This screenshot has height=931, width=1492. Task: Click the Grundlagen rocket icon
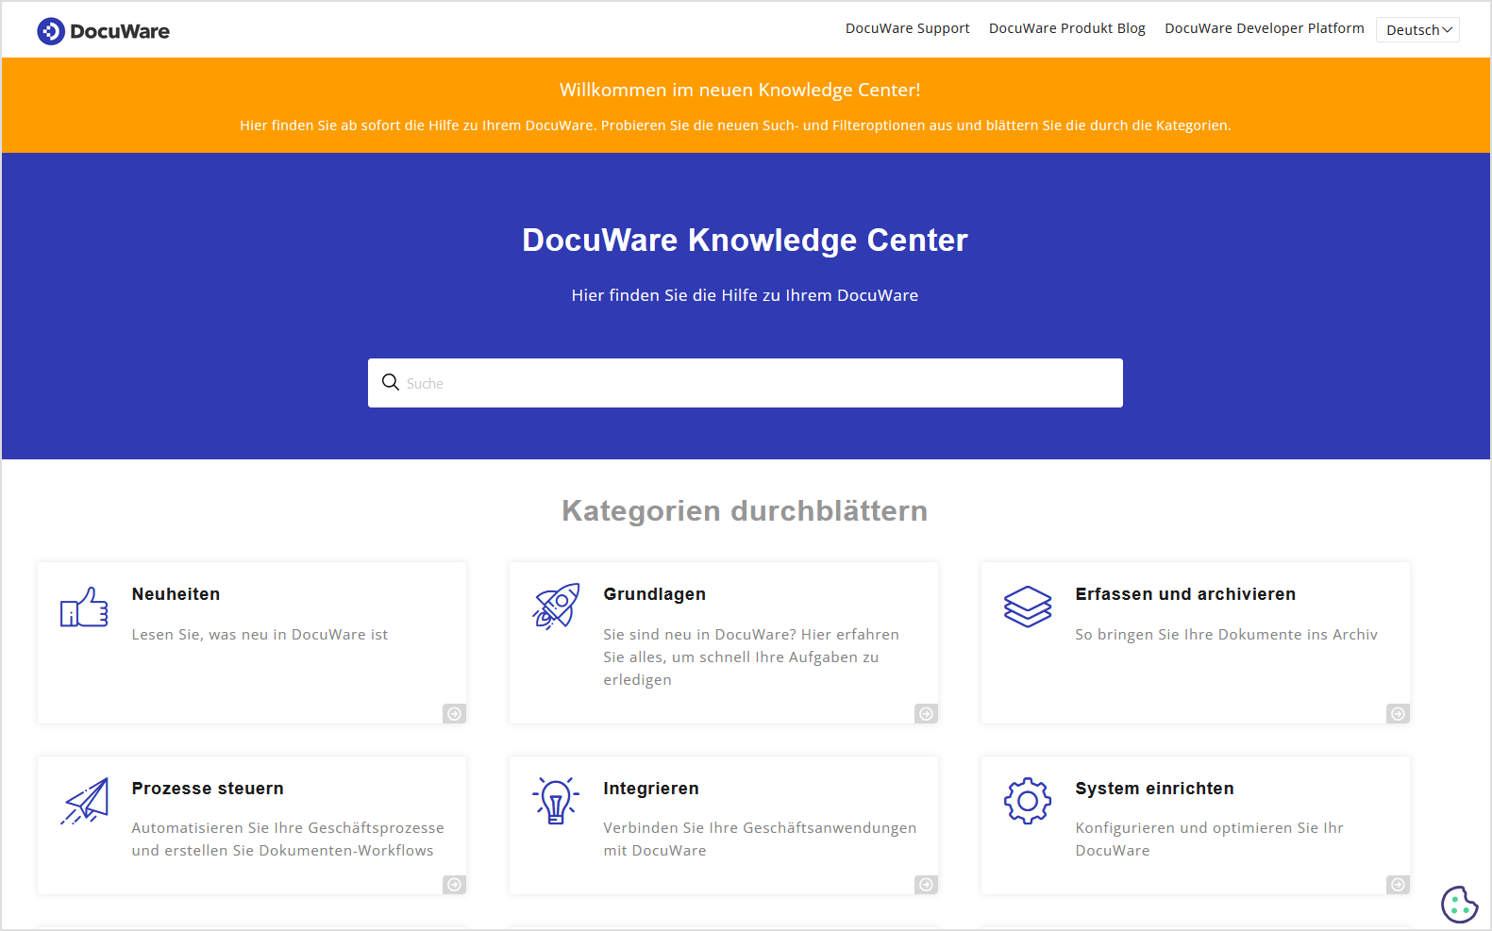click(x=556, y=607)
